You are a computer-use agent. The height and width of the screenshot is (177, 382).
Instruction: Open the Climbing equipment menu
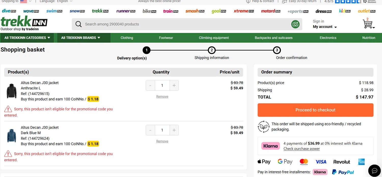[214, 38]
